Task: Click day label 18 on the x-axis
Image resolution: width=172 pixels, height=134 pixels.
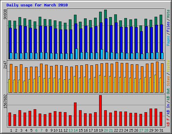Action: 96,130
